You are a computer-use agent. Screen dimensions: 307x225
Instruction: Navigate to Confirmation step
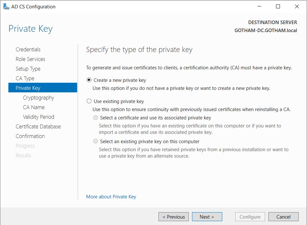click(30, 136)
